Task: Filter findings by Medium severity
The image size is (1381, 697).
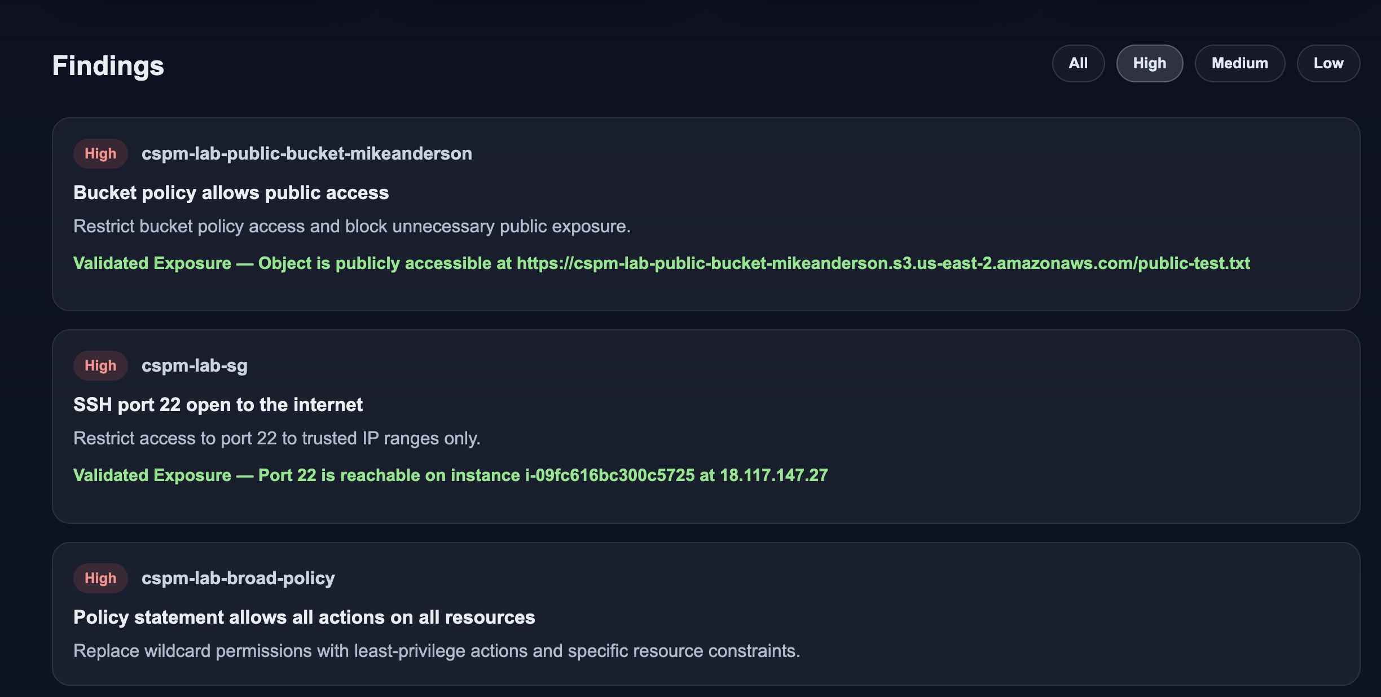Action: pos(1239,63)
